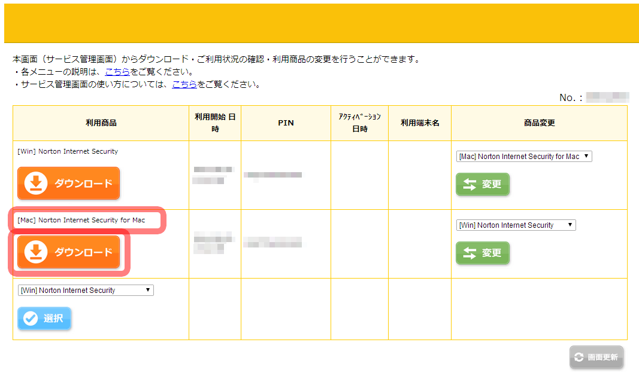Open the こちら link for menu explanations
The image size is (639, 376).
point(117,72)
